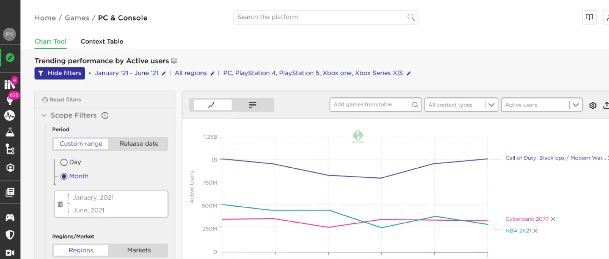The height and width of the screenshot is (259, 609).
Task: Click the NBA 2K21 legend label
Action: [x=518, y=231]
